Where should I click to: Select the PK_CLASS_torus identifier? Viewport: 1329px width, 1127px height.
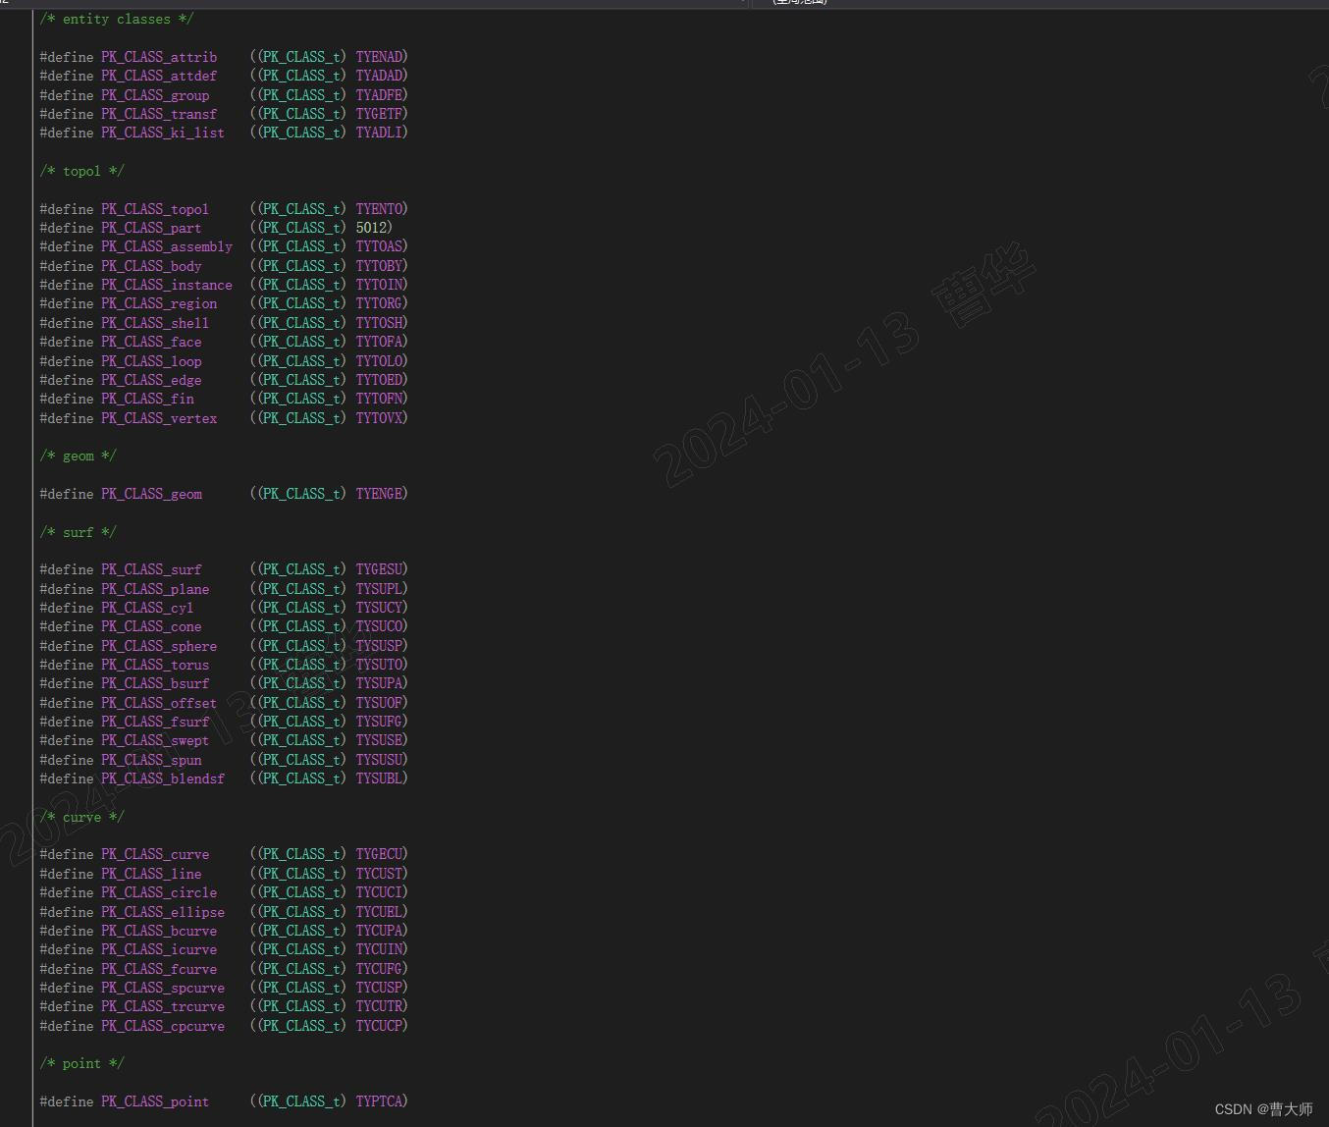click(155, 665)
